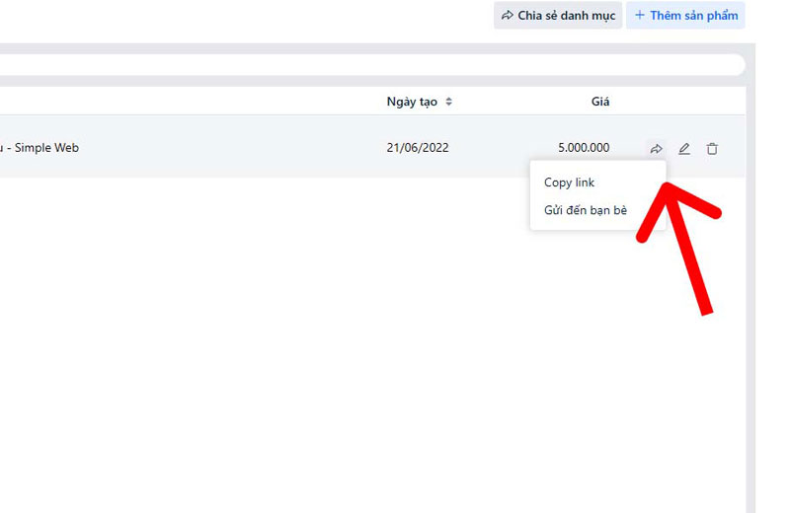Click the date cell 21/06/2022
This screenshot has width=790, height=513.
point(417,148)
